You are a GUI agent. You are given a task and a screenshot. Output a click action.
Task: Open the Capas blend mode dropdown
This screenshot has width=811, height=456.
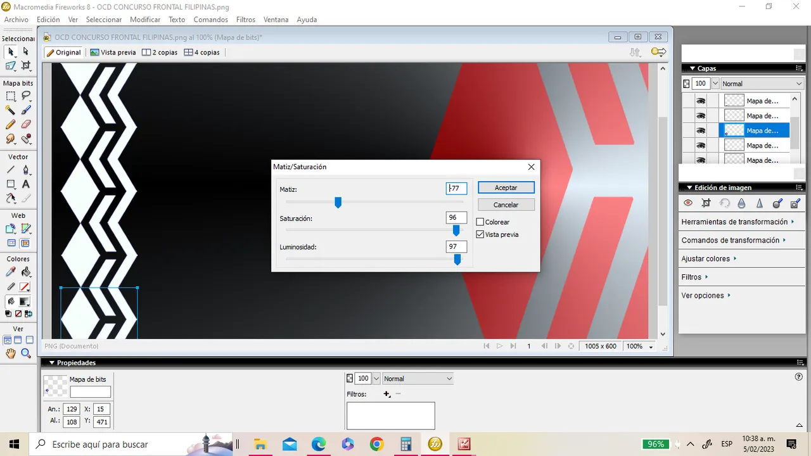(762, 84)
